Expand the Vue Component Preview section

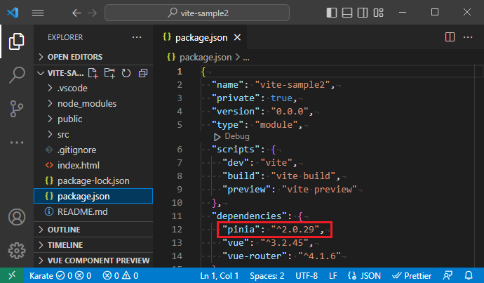[x=93, y=261]
